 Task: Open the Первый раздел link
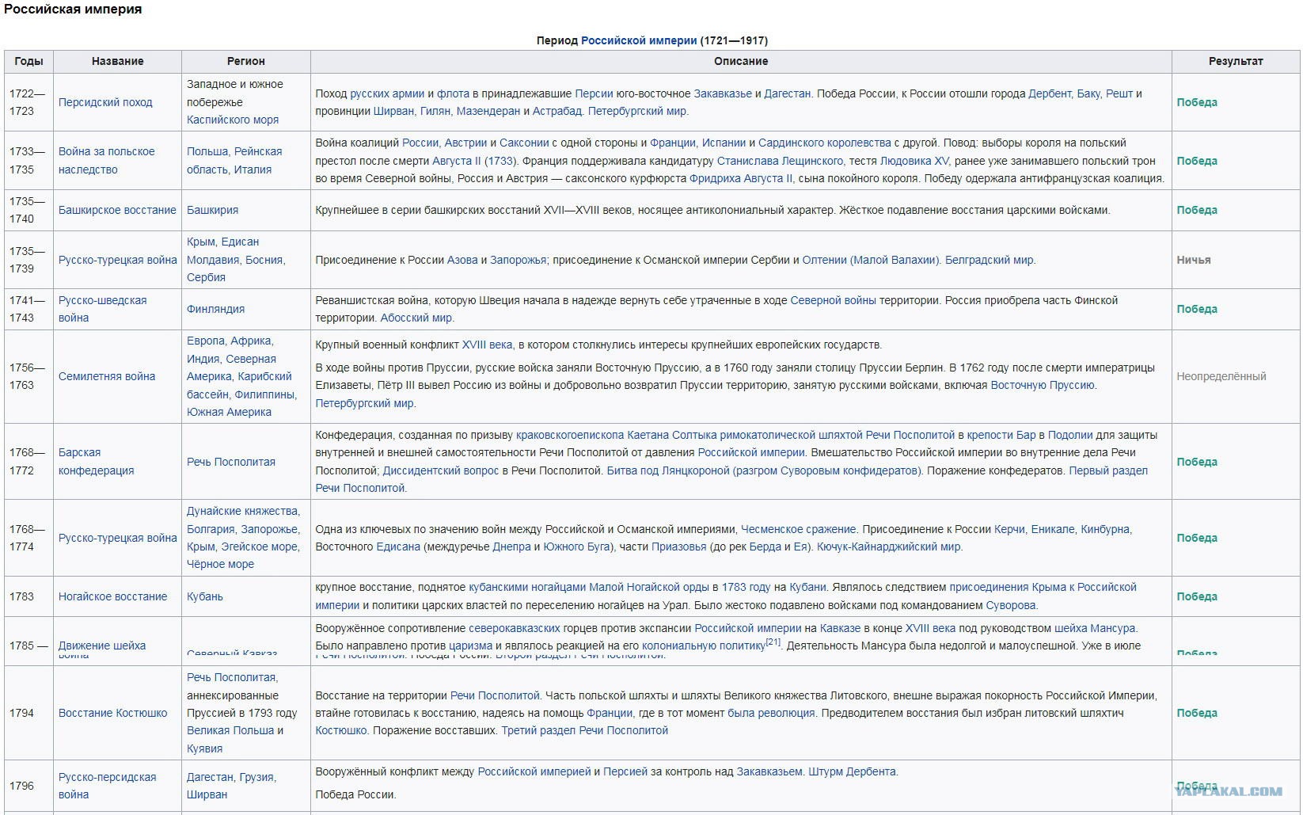(x=1108, y=470)
